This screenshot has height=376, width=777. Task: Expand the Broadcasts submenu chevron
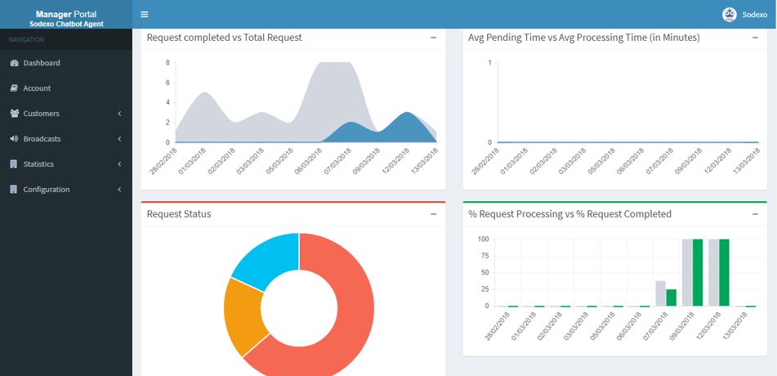(119, 139)
